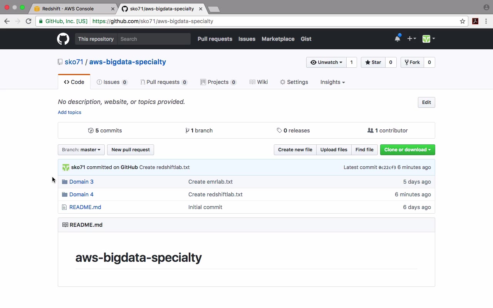Click Find file
The width and height of the screenshot is (493, 308).
(x=364, y=150)
